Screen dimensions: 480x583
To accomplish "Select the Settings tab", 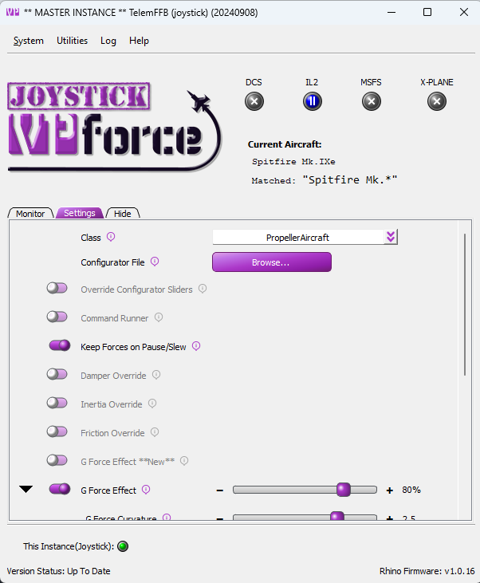I will 80,213.
